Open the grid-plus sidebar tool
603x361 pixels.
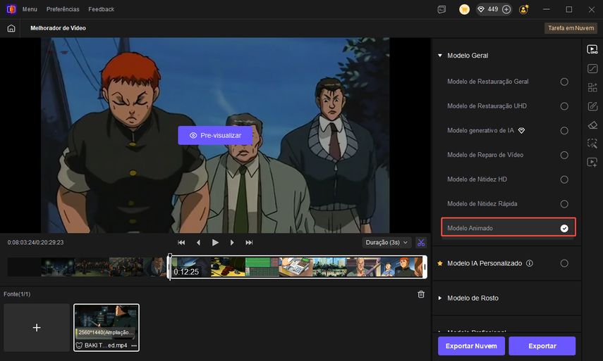(592, 87)
